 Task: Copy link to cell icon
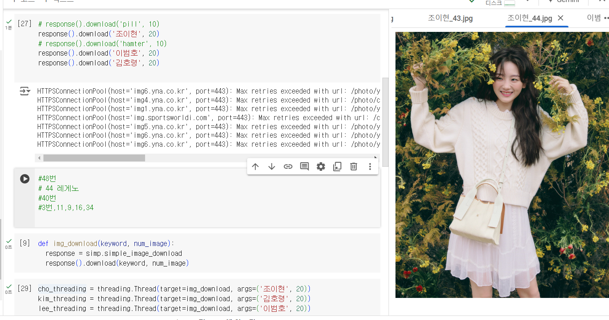point(288,166)
